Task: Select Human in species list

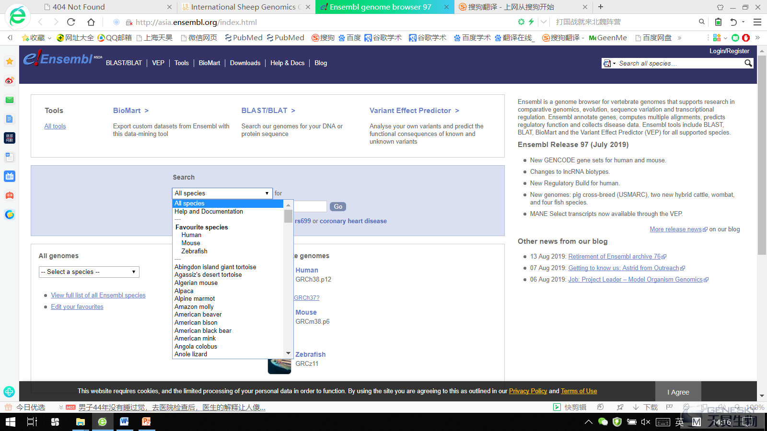Action: point(191,235)
